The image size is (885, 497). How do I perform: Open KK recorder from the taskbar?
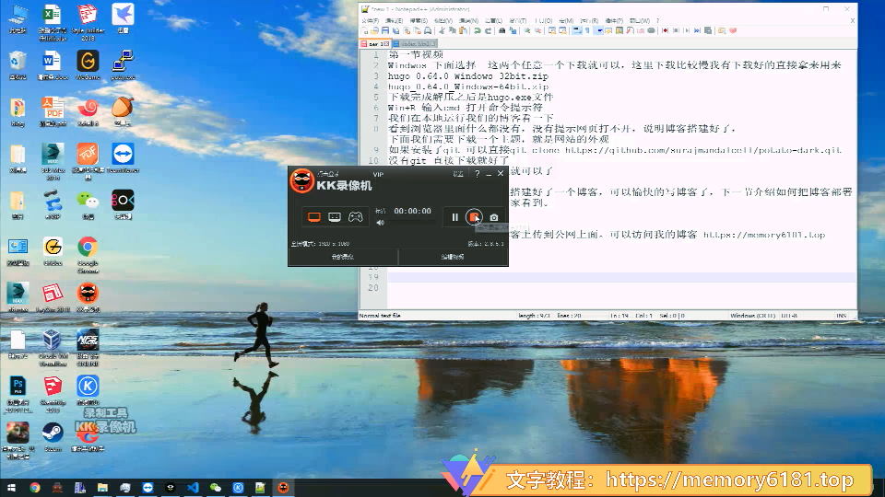[283, 488]
